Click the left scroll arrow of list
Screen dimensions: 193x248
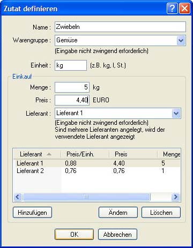tap(18, 197)
